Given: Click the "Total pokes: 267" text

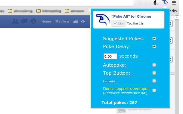Looking at the screenshot, I should pyautogui.click(x=119, y=103).
